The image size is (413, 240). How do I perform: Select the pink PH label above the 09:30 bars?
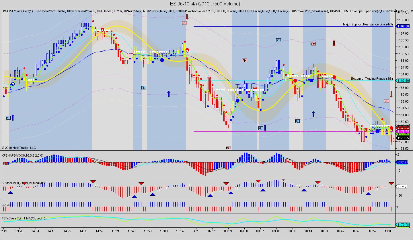click(x=244, y=60)
